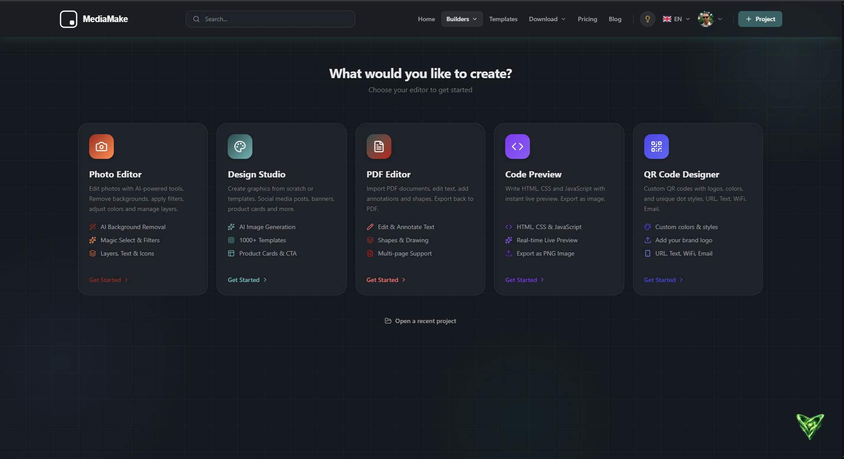The image size is (844, 459).
Task: Click Get Started under Design Studio
Action: pyautogui.click(x=247, y=280)
